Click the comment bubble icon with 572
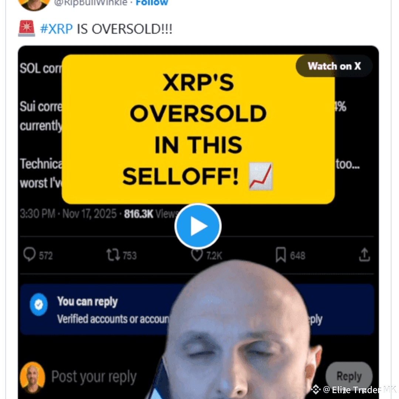 point(30,255)
